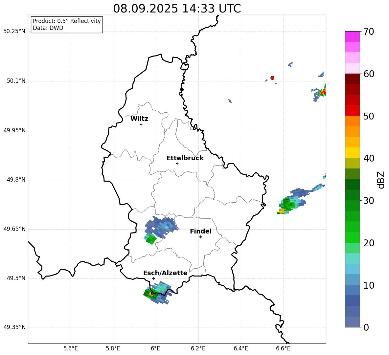This screenshot has height=355, width=389.
Task: Click the 49.8°N latitude label
Action: click(16, 180)
